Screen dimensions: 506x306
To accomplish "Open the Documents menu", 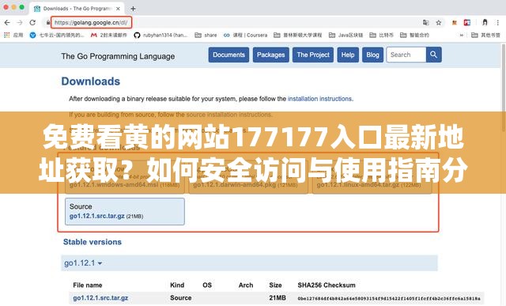I will point(228,55).
